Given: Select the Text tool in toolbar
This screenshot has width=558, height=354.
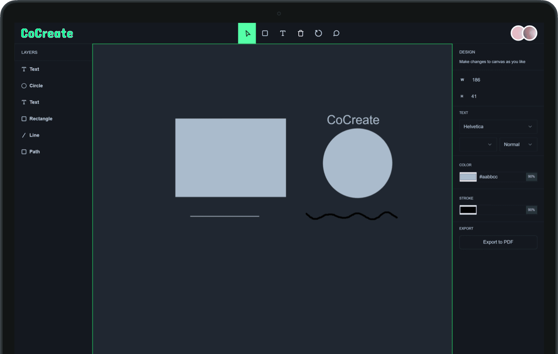Looking at the screenshot, I should [x=283, y=33].
